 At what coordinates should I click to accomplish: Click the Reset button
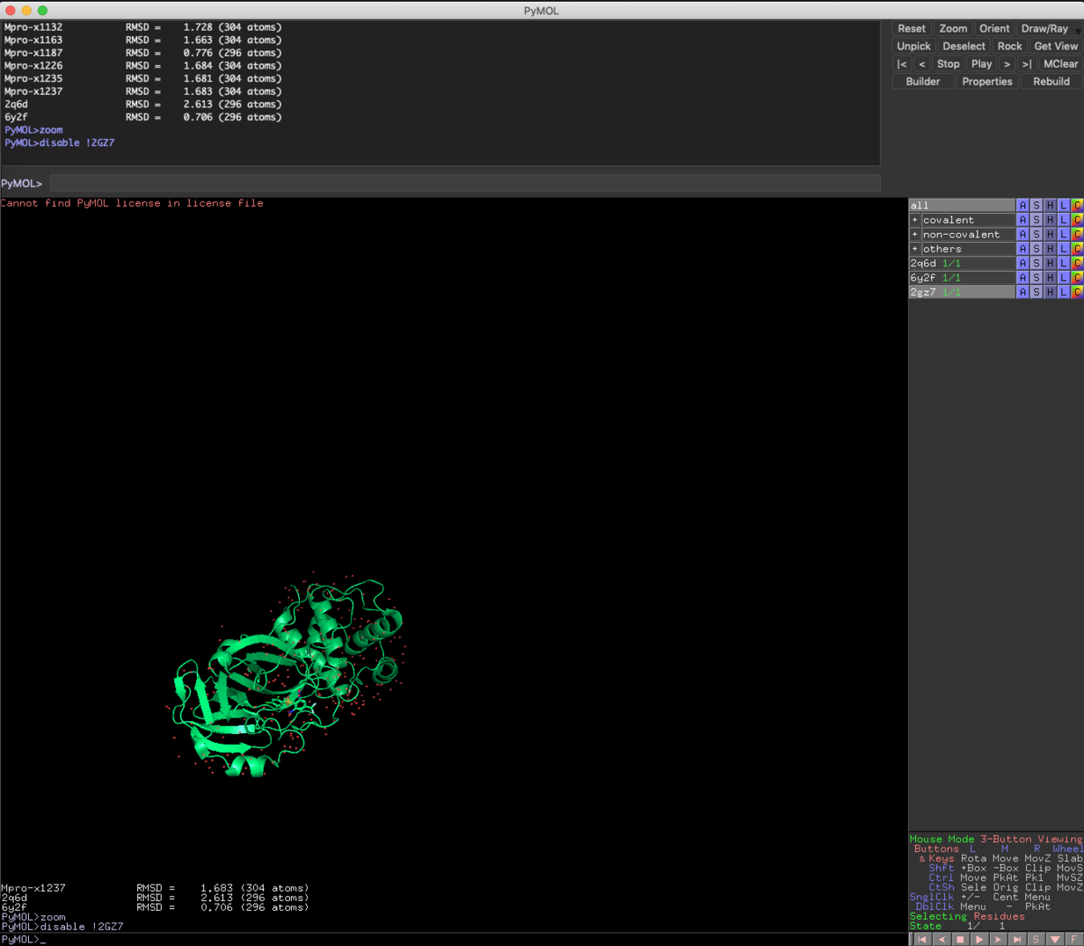pos(911,29)
